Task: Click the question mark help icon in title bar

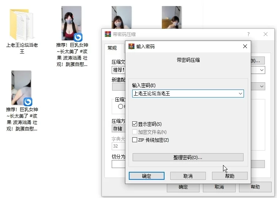Action: coord(249,34)
